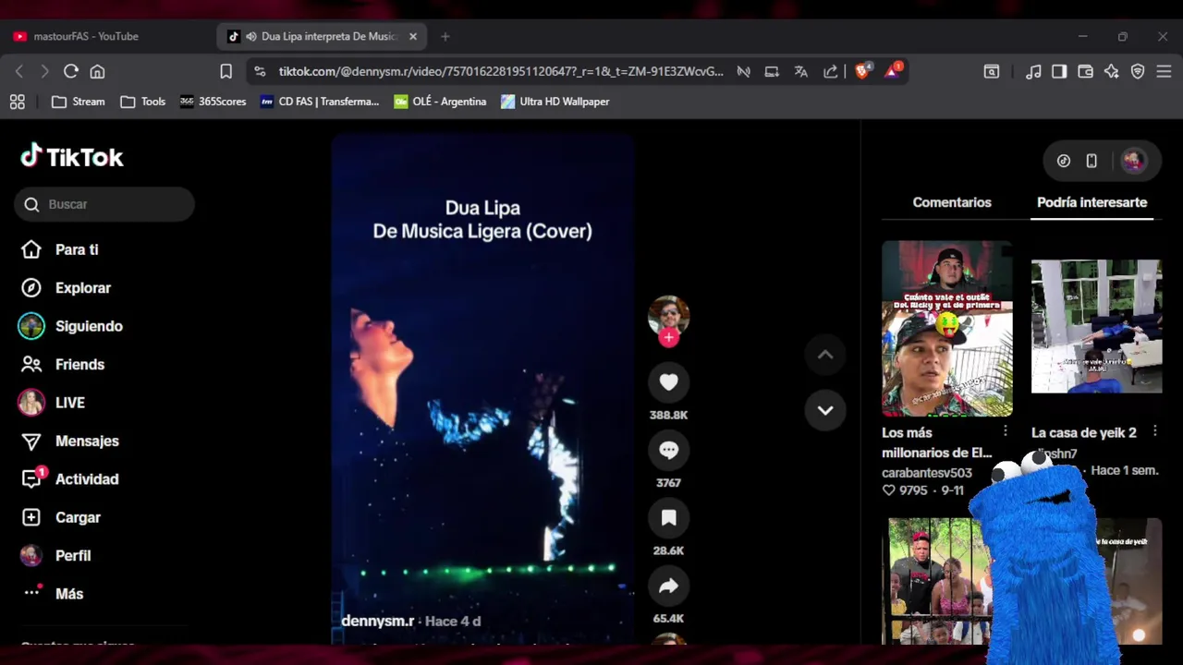Bookmark this page in browser
1183x665 pixels.
click(x=226, y=71)
